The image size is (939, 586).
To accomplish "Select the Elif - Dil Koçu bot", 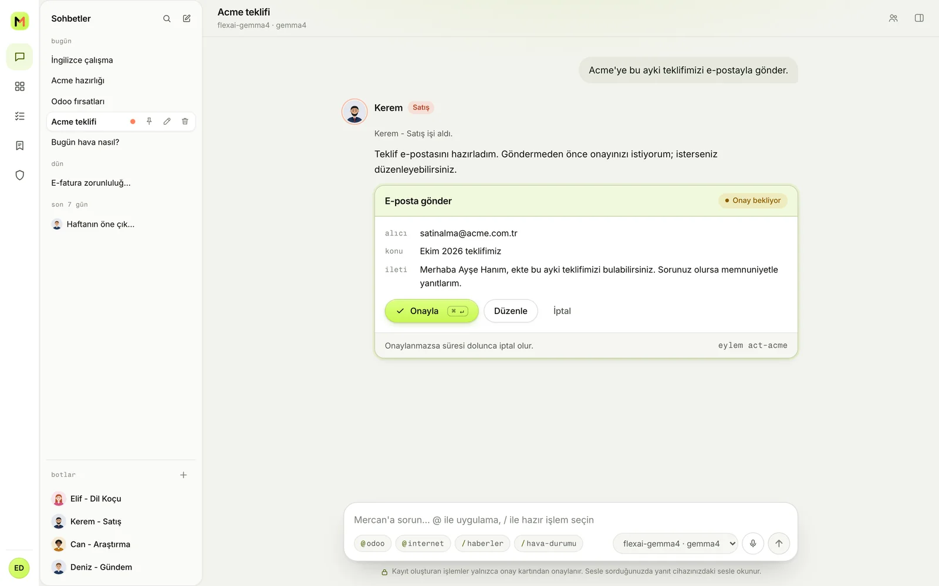I will (x=120, y=499).
